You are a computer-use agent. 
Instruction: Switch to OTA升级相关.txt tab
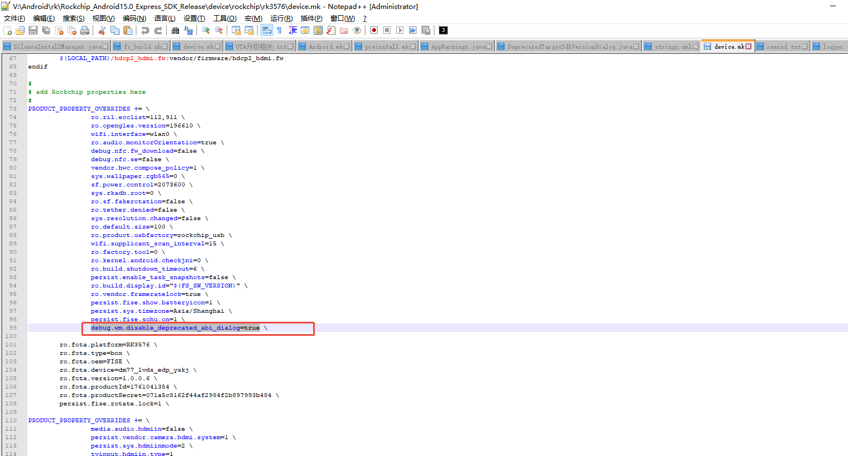(260, 47)
